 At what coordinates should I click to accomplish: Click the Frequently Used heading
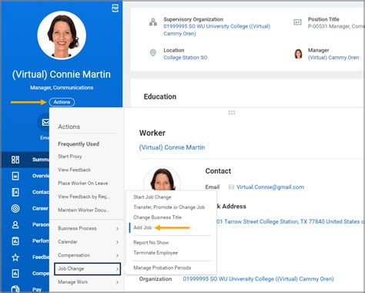tap(79, 144)
